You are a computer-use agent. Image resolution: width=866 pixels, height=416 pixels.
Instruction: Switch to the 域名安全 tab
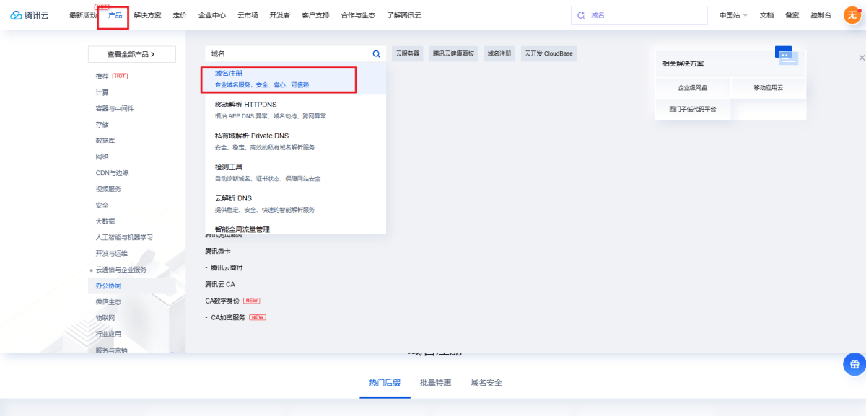point(486,383)
